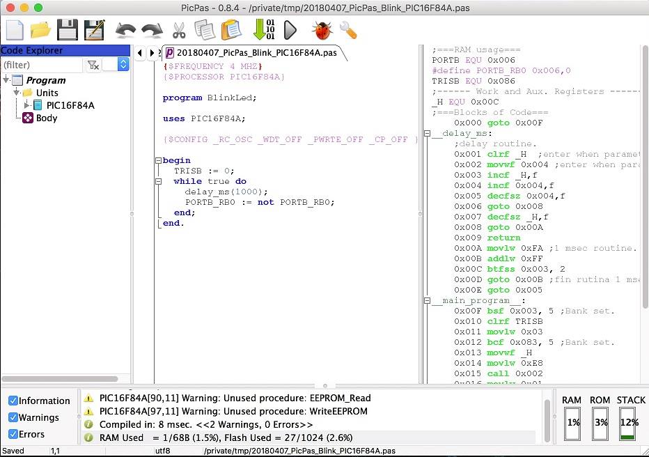Click the Units folder icon in the tree
The image size is (649, 457).
(x=28, y=93)
